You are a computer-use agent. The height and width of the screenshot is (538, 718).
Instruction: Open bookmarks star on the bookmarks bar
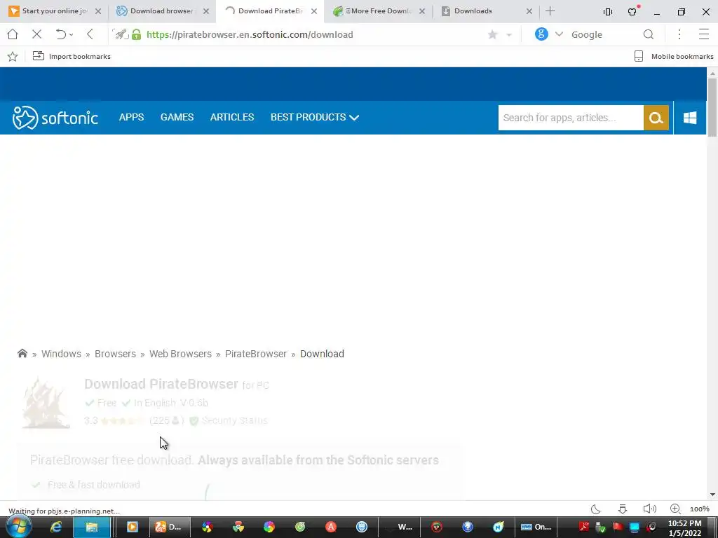(x=13, y=56)
